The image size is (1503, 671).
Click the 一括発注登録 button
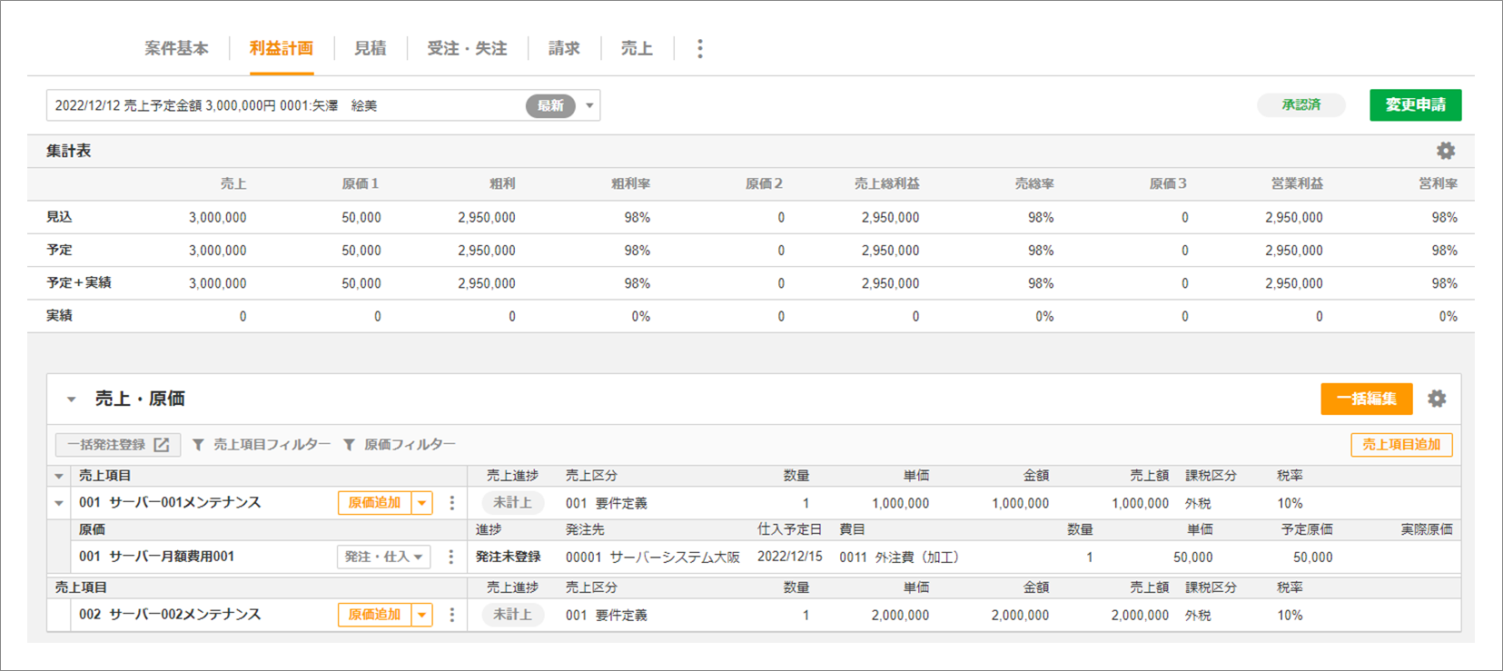click(118, 445)
